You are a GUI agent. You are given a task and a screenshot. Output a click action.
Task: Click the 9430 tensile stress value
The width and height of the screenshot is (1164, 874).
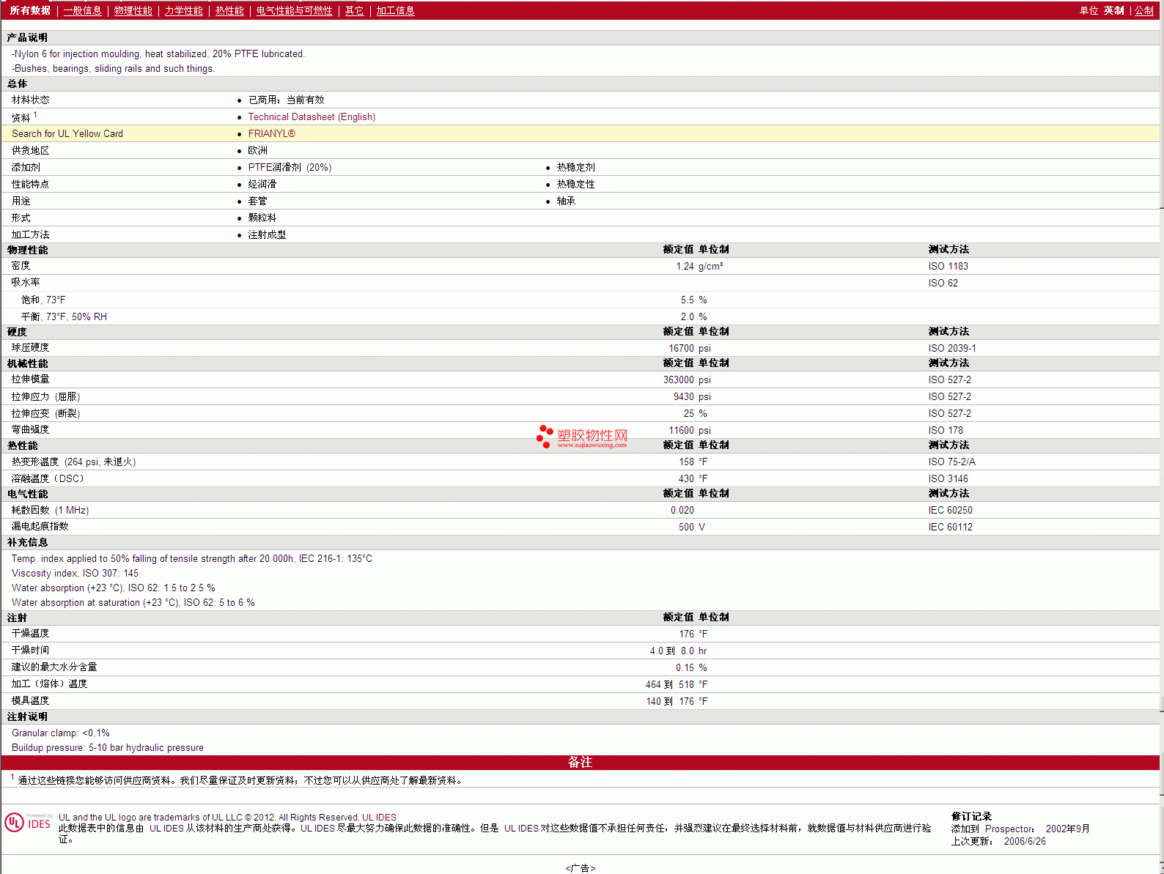point(683,397)
